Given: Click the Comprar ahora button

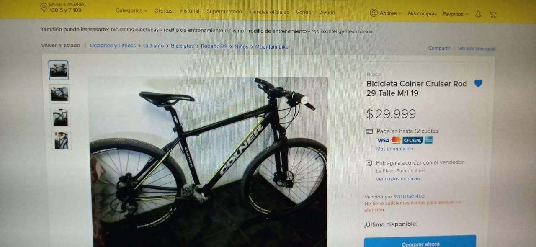Looking at the screenshot, I should (420, 242).
